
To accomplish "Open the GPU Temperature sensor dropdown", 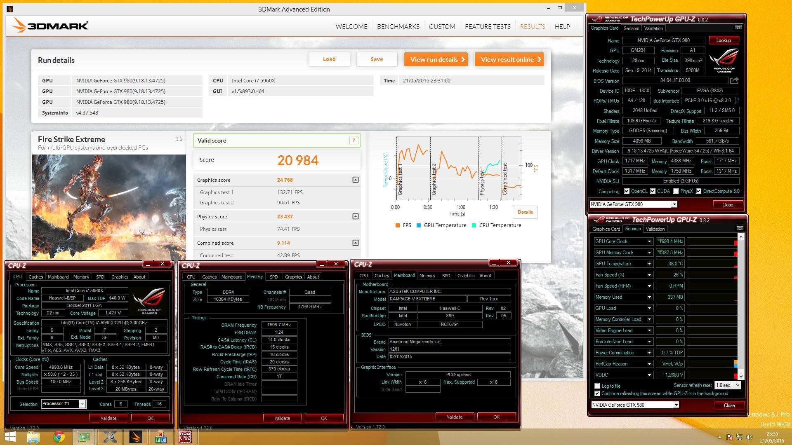I will [649, 264].
